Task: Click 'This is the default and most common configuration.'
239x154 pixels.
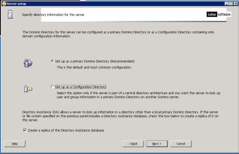Action: point(94,67)
